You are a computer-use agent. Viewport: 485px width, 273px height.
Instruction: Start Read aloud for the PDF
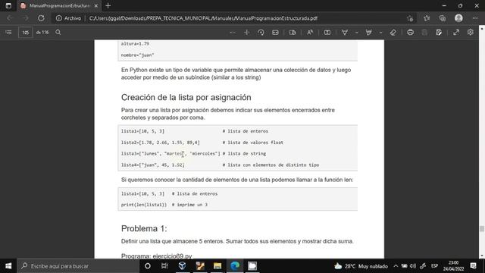310,32
